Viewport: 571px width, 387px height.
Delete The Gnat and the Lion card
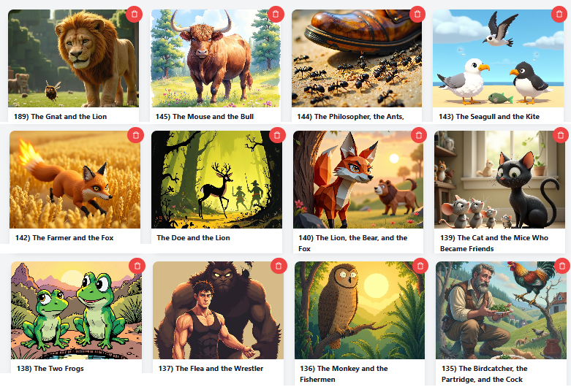(134, 14)
